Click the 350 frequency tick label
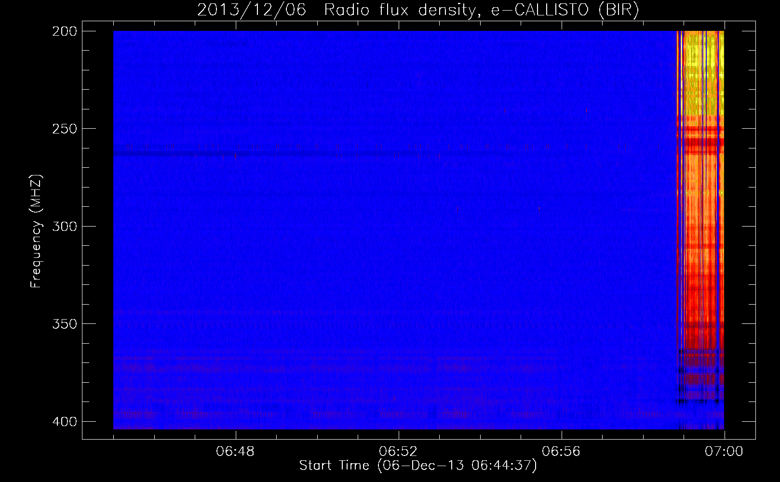780x482 pixels. tap(64, 323)
